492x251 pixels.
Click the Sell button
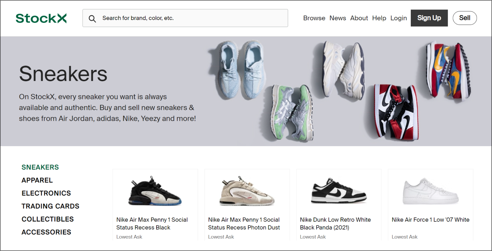click(465, 18)
